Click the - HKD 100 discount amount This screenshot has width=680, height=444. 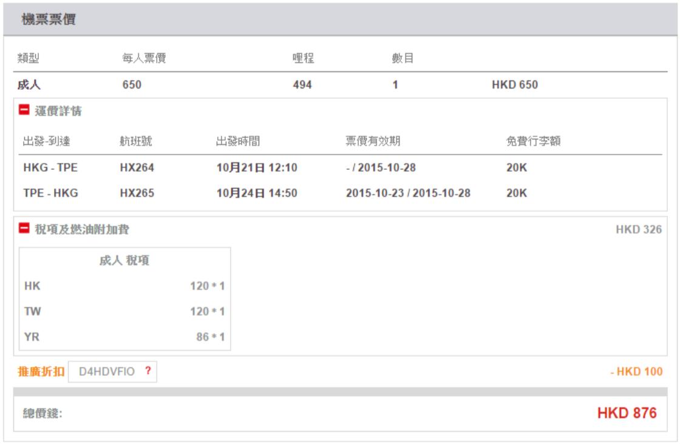(636, 371)
